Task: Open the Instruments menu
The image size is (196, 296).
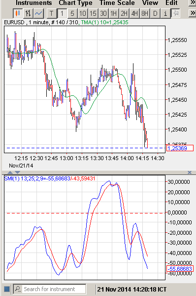Action: (x=33, y=3)
